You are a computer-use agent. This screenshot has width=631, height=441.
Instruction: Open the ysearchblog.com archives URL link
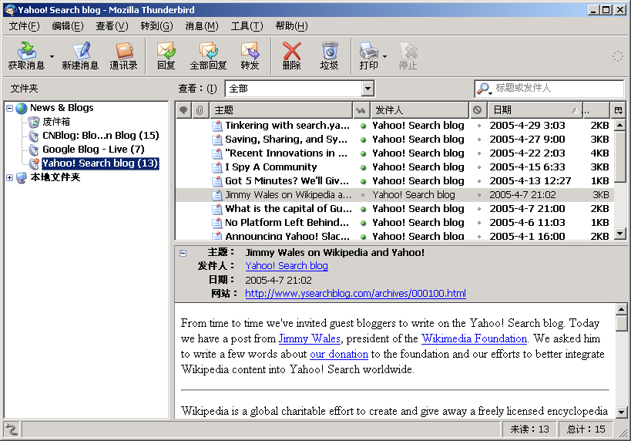point(355,294)
